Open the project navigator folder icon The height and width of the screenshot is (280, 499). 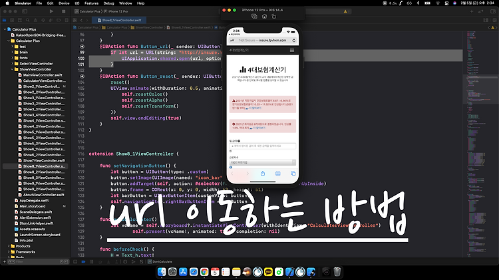pos(5,20)
